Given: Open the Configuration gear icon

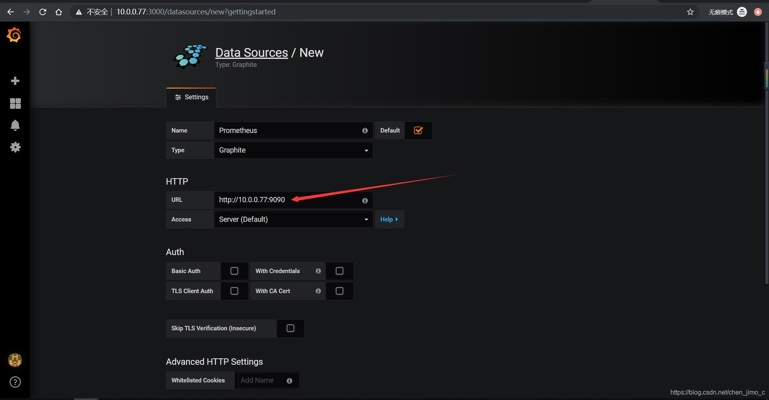Looking at the screenshot, I should [15, 147].
